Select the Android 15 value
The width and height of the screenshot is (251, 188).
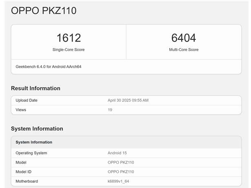[117, 153]
